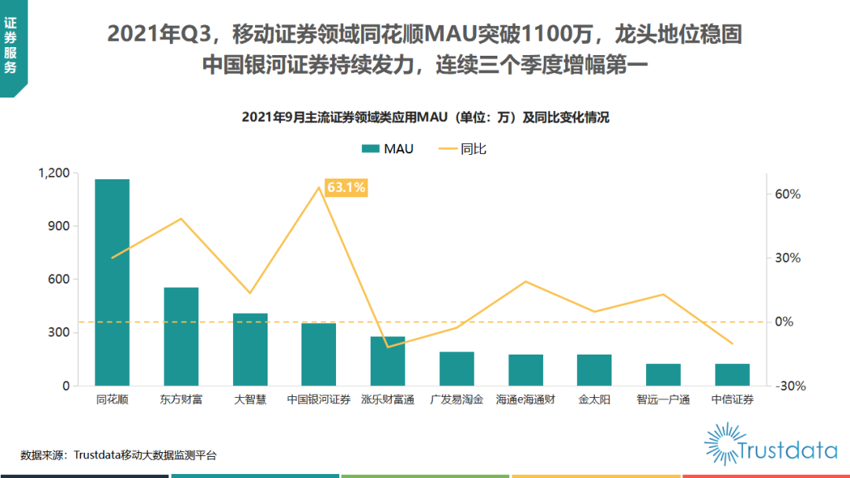Image resolution: width=850 pixels, height=478 pixels.
Task: Click the 涨乐财富通 category label
Action: click(x=387, y=399)
